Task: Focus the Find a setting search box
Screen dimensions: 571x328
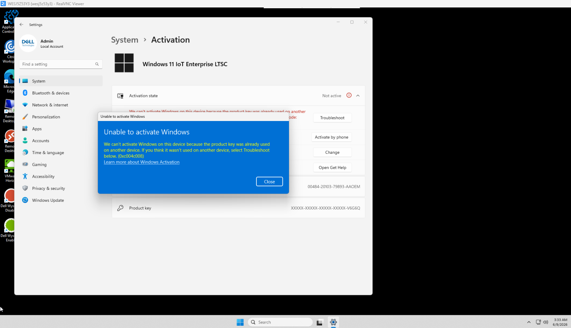Action: pyautogui.click(x=61, y=64)
